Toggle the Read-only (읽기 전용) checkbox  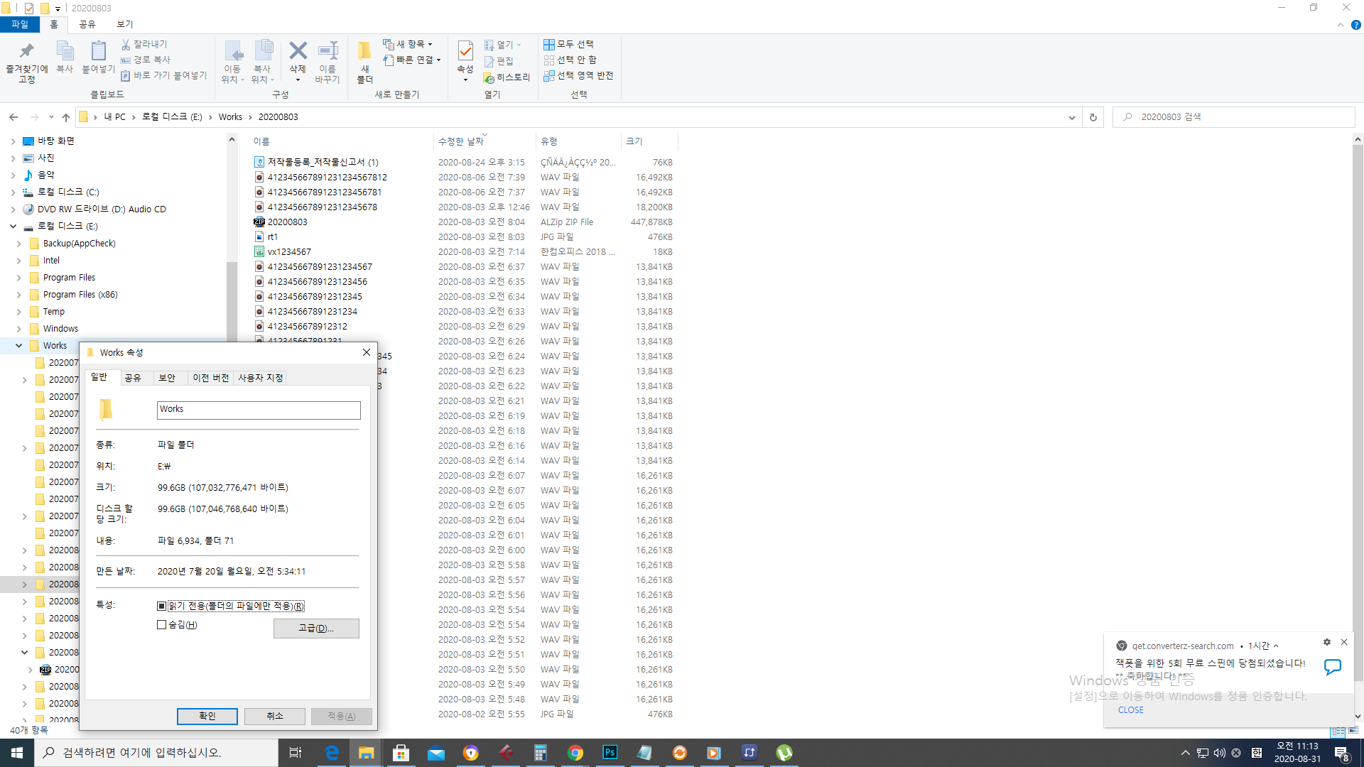[162, 606]
